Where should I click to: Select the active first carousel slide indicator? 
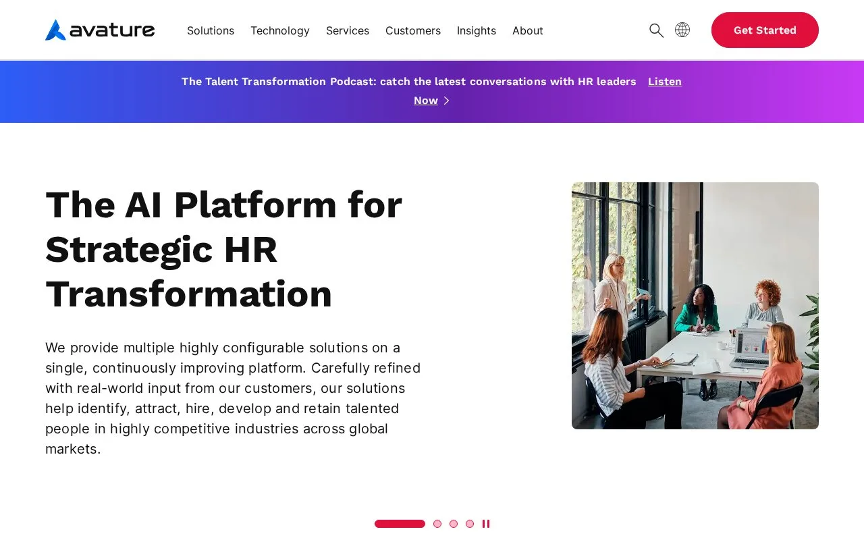400,524
